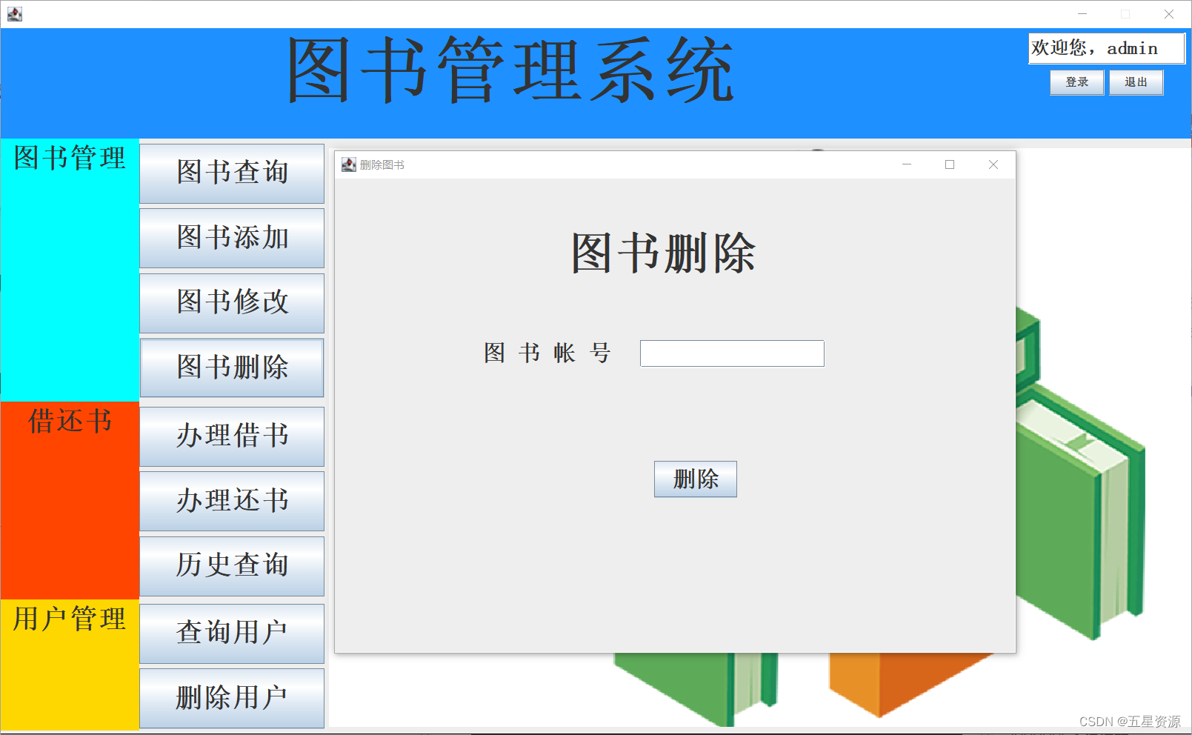The height and width of the screenshot is (735, 1192).
Task: Open 图书添加 to add a book
Action: [x=231, y=238]
